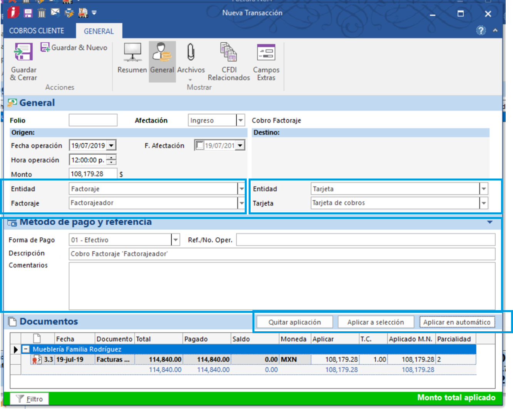Click the Aplicar en automático button
513x409 pixels.
point(457,322)
